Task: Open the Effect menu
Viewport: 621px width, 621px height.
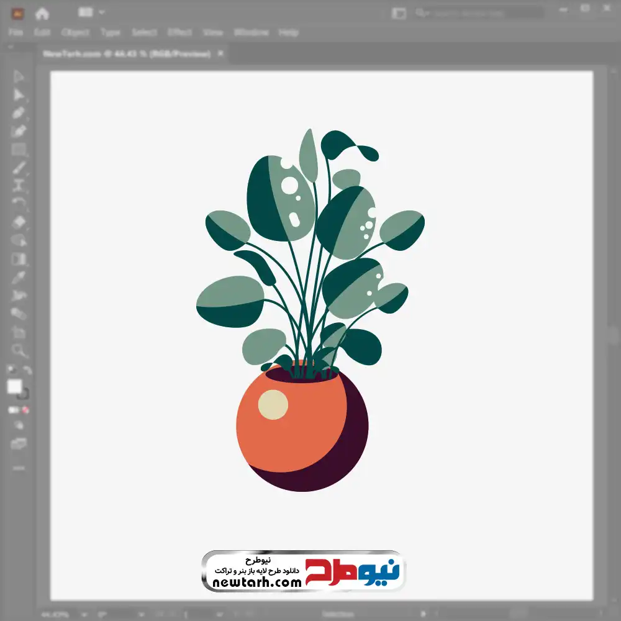Action: [179, 32]
